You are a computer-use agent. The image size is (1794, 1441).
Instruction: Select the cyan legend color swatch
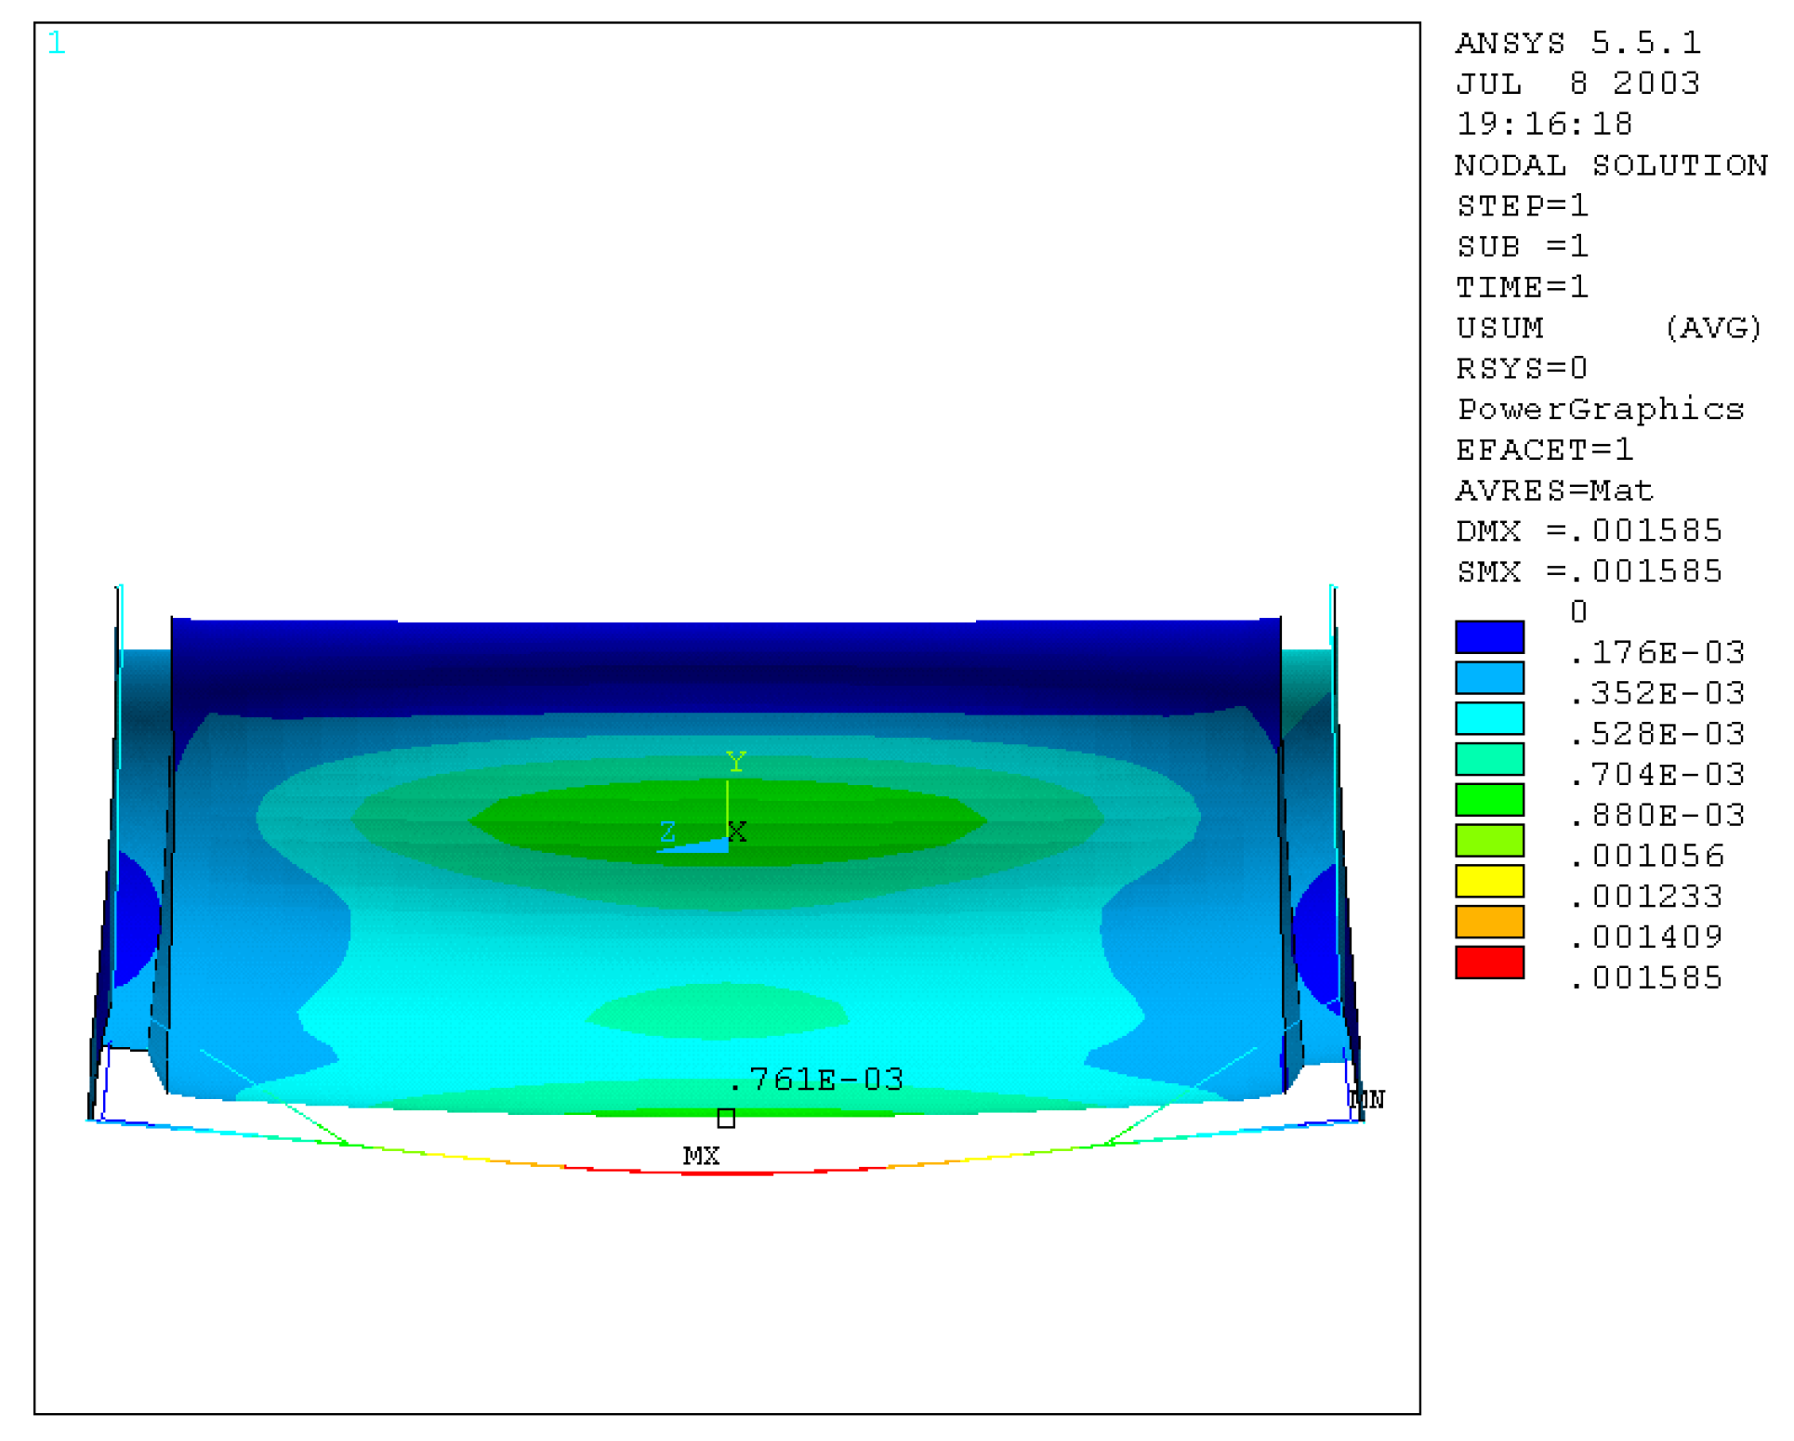(1488, 718)
